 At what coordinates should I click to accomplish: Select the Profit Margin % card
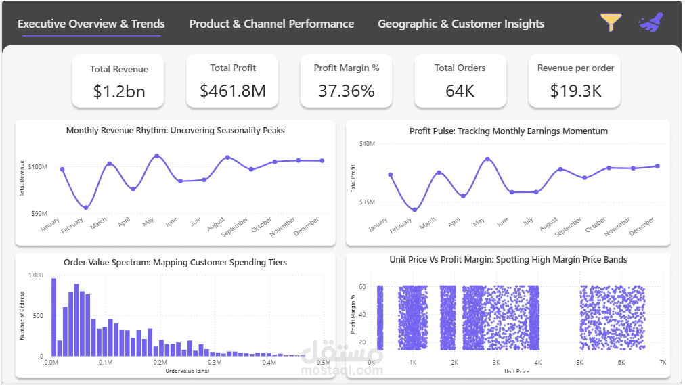click(347, 81)
